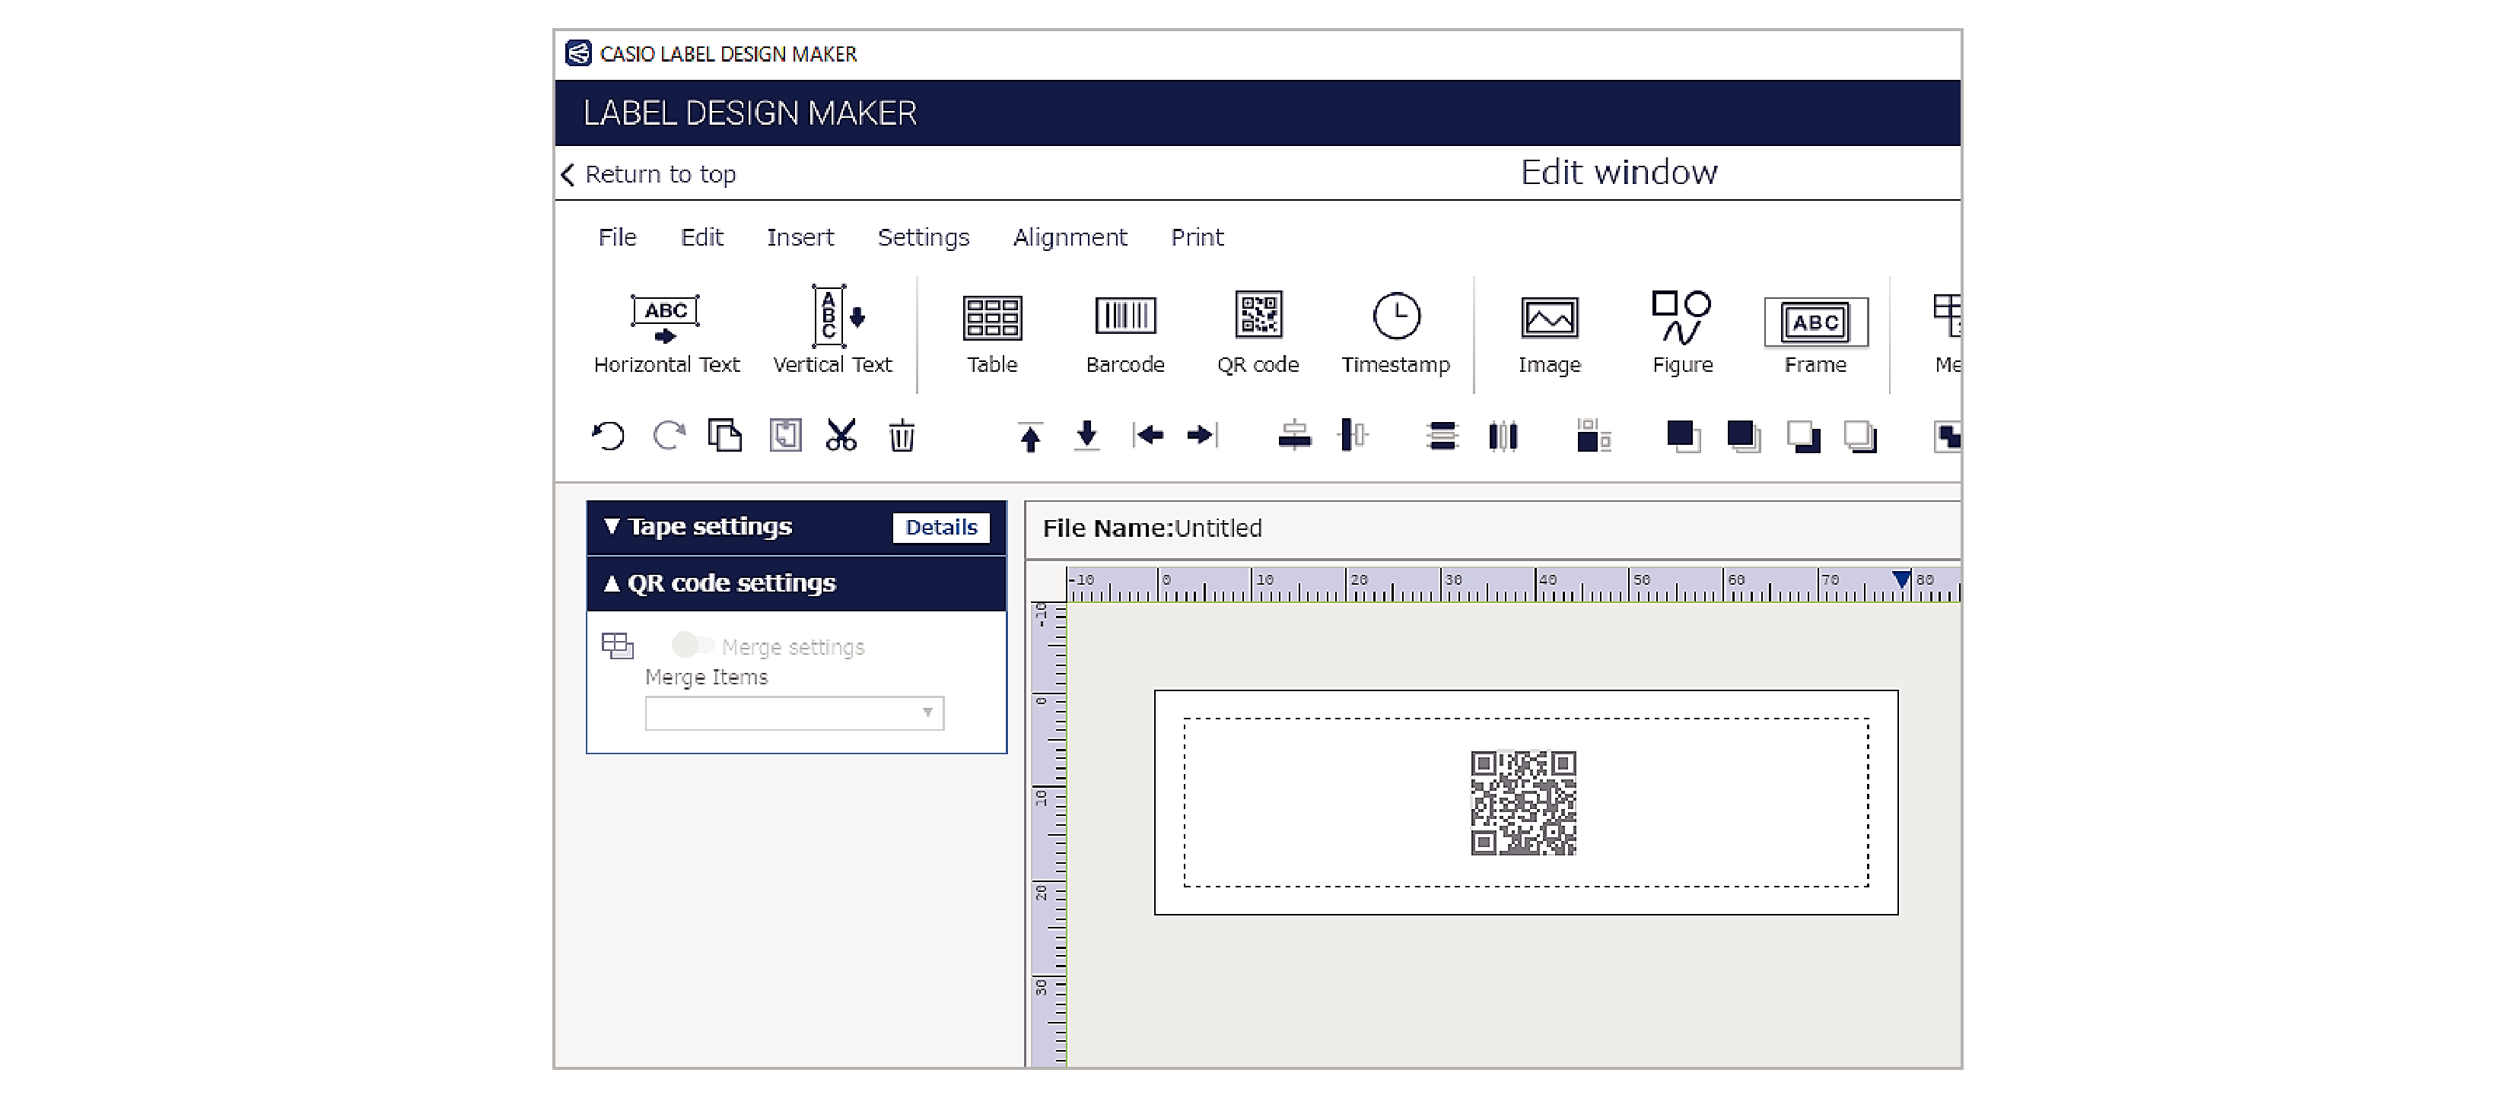Select the Figure tool

(1681, 332)
